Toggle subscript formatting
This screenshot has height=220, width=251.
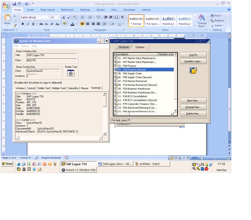(x=46, y=24)
